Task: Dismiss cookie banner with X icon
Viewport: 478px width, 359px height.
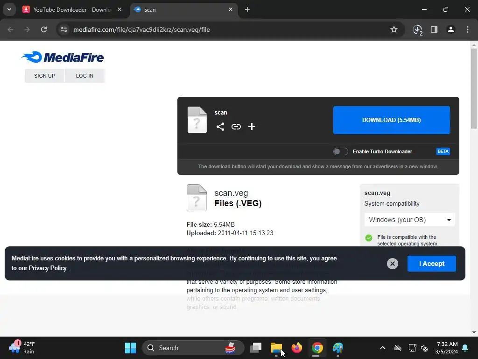Action: coord(392,264)
